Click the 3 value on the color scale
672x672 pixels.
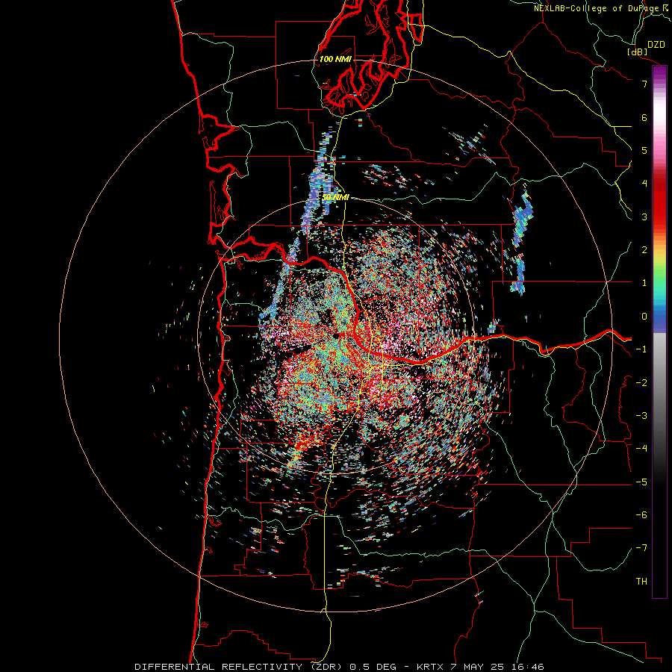click(644, 217)
